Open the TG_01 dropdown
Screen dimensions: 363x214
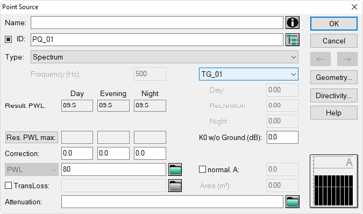coord(248,74)
